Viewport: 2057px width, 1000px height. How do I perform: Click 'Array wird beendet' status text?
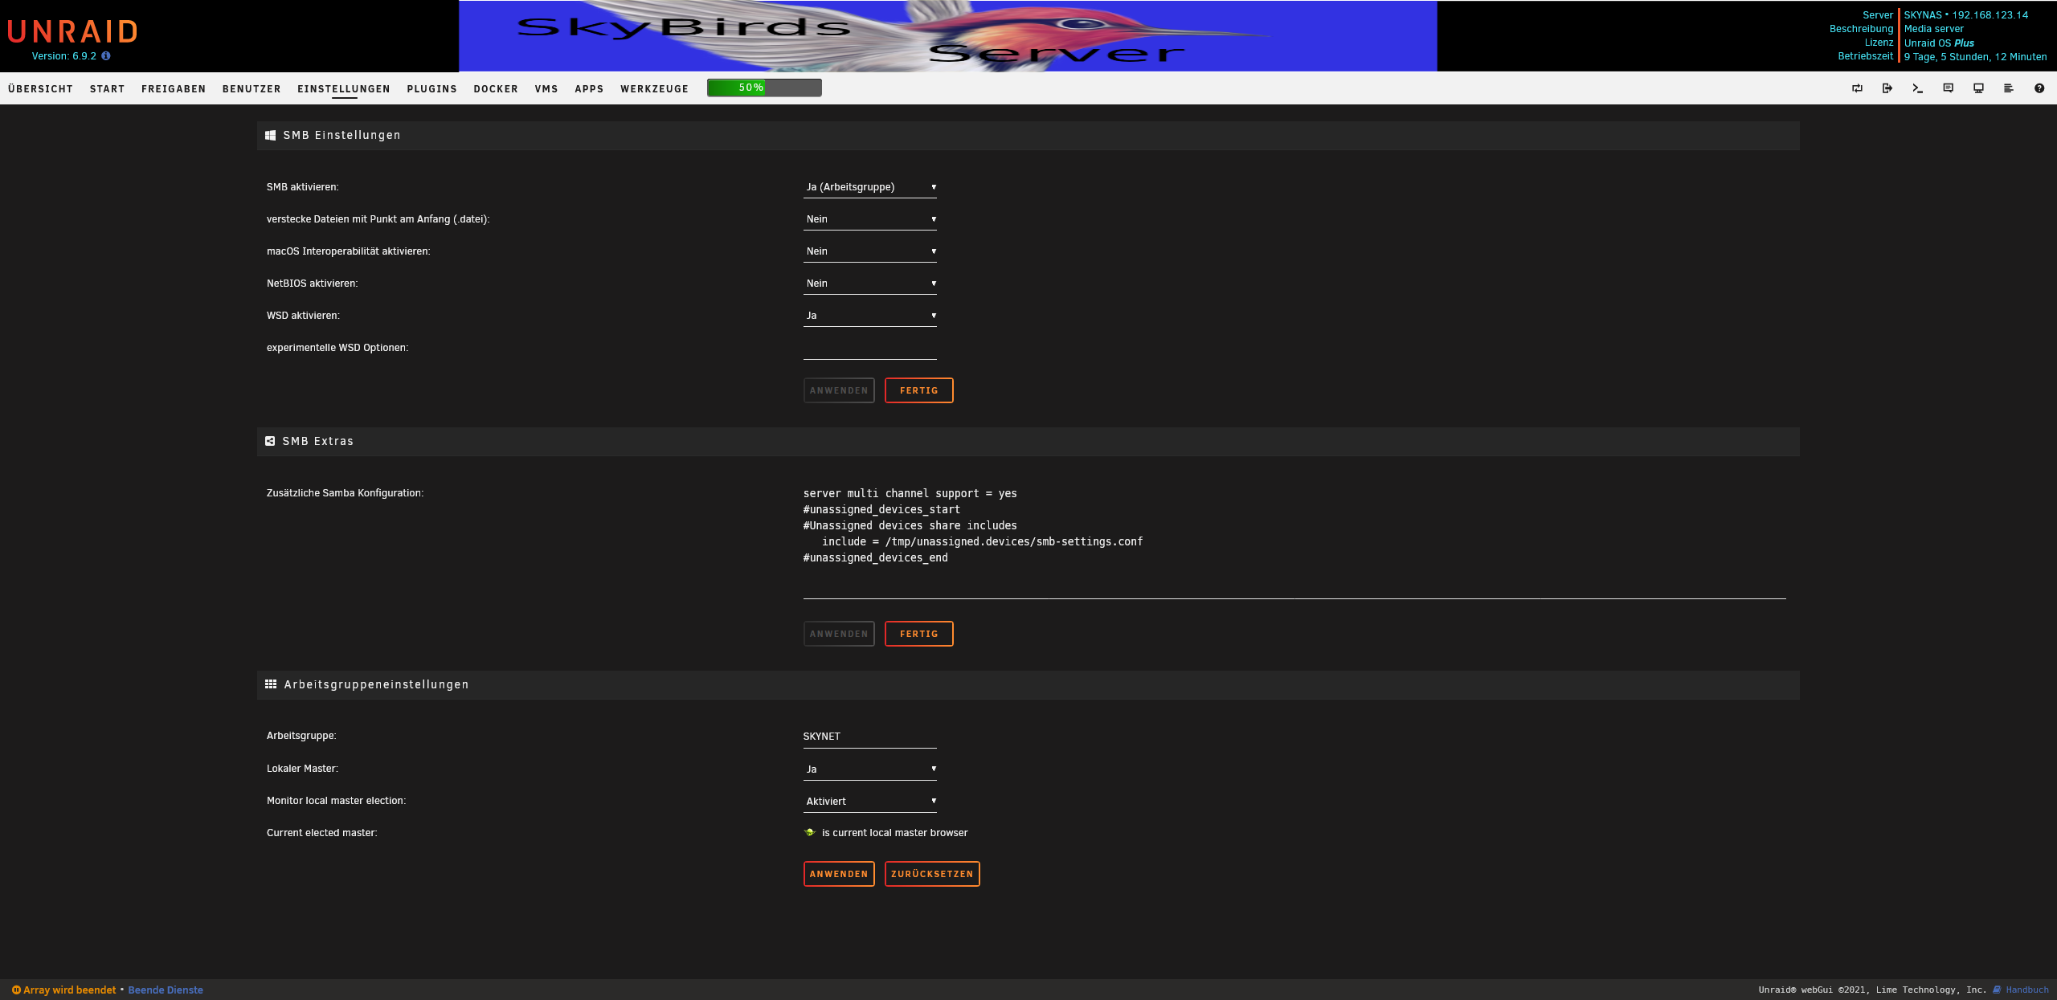[x=70, y=990]
